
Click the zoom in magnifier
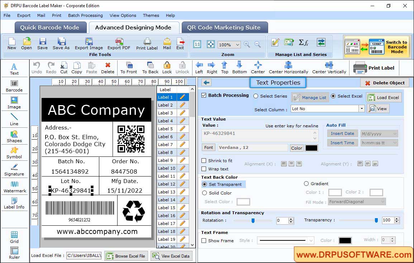(247, 44)
